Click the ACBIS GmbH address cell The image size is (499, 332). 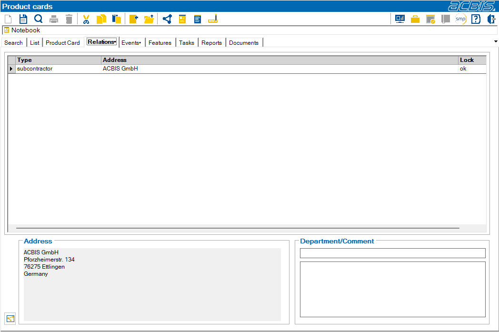click(279, 69)
